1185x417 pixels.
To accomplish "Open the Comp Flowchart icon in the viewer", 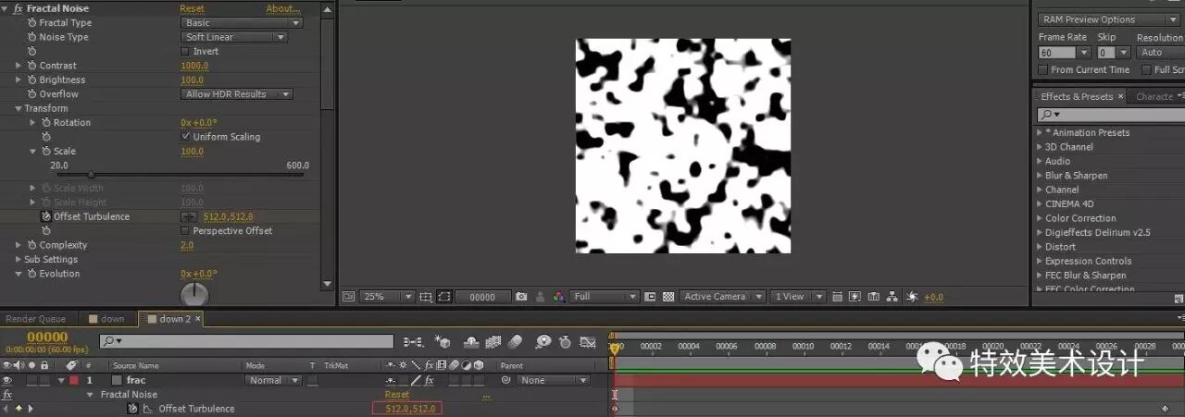I will click(x=892, y=297).
